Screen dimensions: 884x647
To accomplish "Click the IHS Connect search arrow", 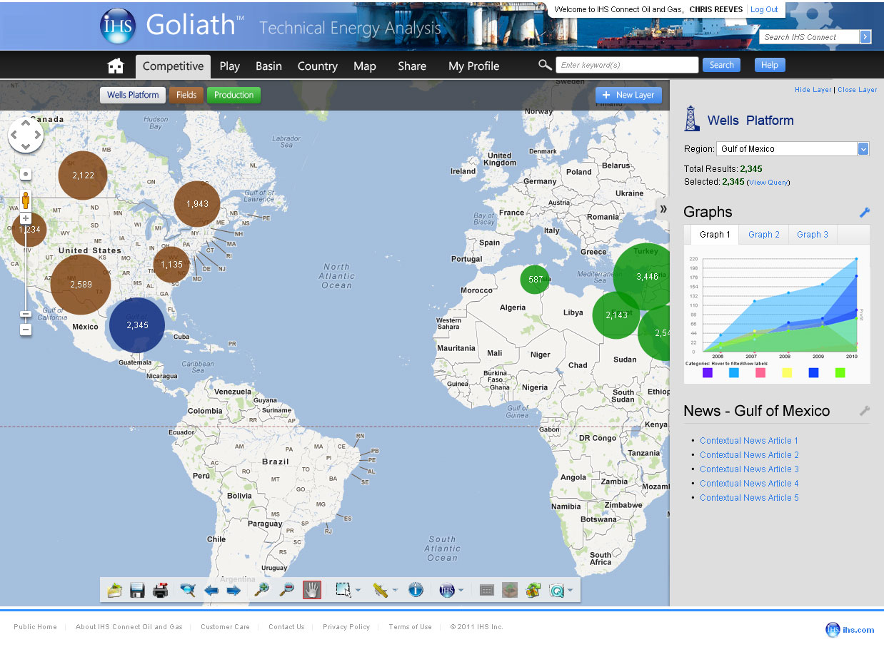I will click(x=865, y=37).
